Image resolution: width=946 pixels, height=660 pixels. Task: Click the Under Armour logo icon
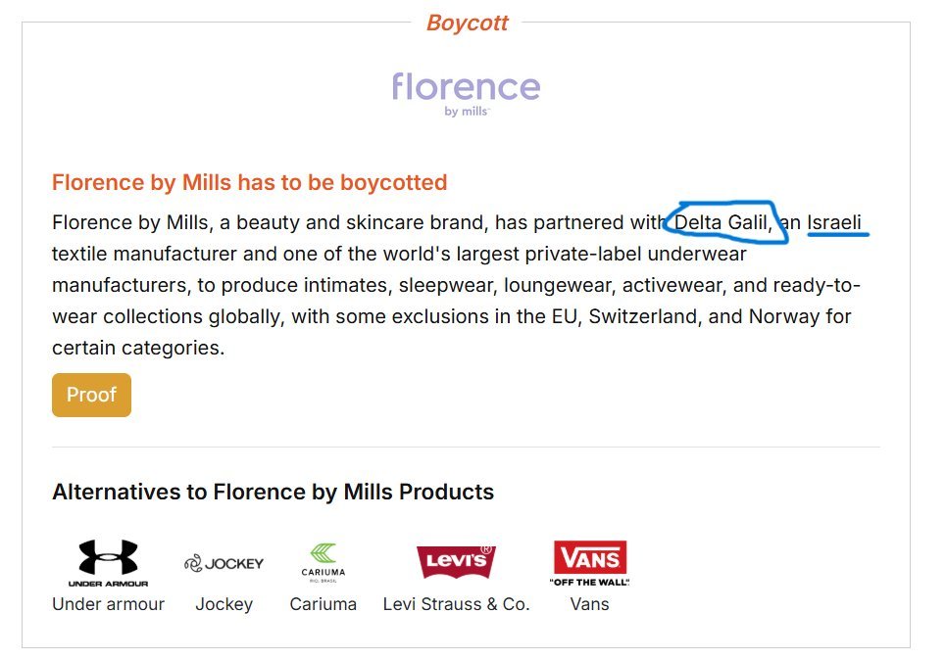[x=108, y=563]
